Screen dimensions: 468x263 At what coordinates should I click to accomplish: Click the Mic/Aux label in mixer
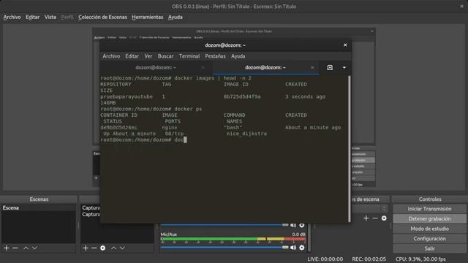click(169, 235)
